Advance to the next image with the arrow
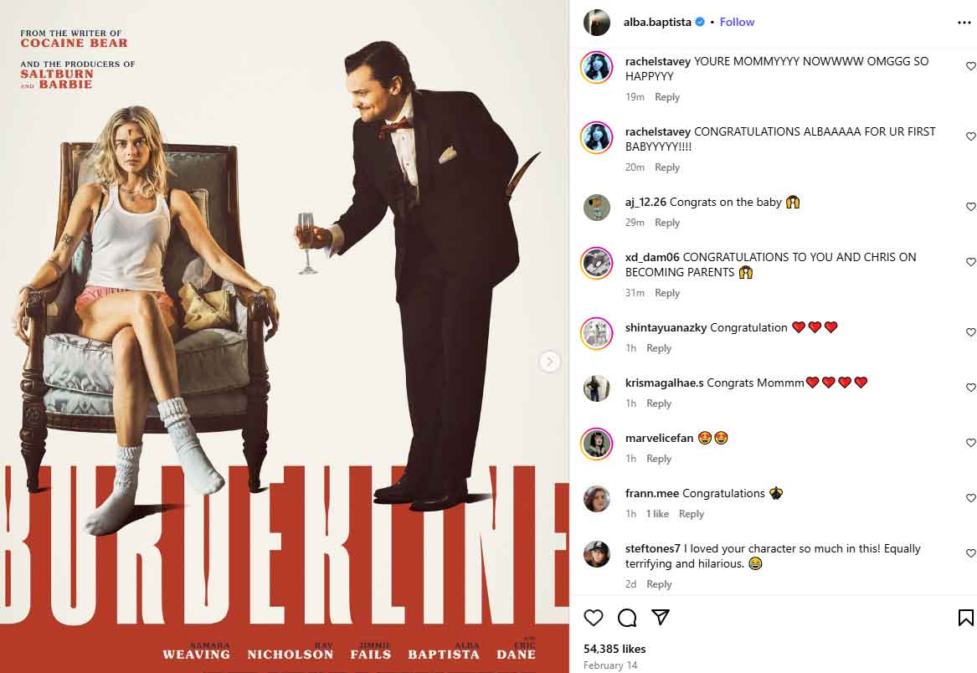The image size is (977, 673). point(549,361)
